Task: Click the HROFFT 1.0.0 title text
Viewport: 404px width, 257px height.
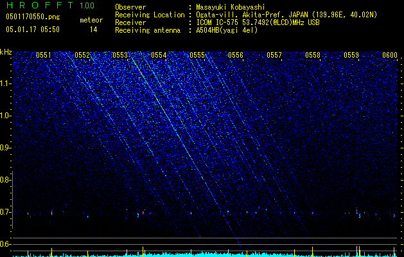Action: pyautogui.click(x=50, y=5)
